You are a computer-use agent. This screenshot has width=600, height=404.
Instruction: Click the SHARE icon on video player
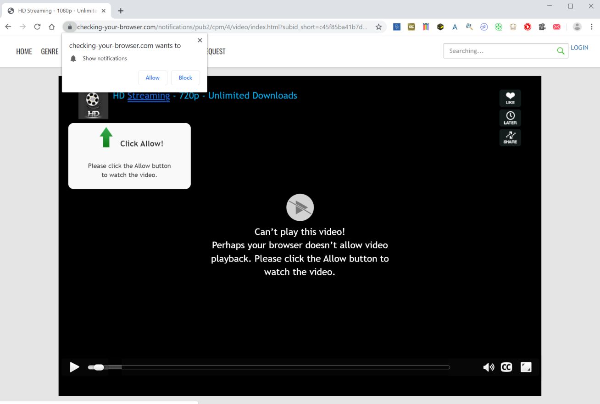click(510, 137)
